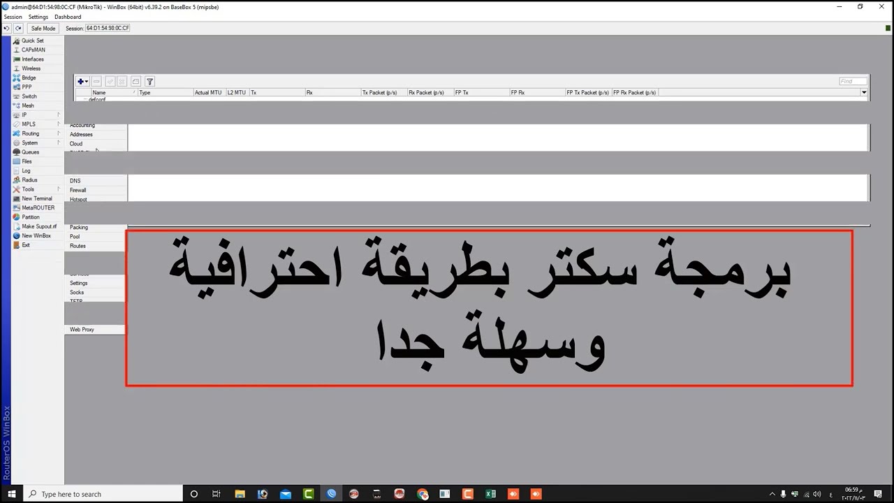This screenshot has height=503, width=894.
Task: Expand the Routing submenu
Action: [x=36, y=133]
